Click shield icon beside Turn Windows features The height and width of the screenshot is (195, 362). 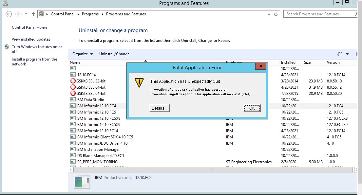point(7,47)
